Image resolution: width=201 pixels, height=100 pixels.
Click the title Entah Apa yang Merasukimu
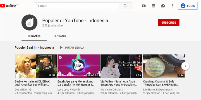coord(76,83)
